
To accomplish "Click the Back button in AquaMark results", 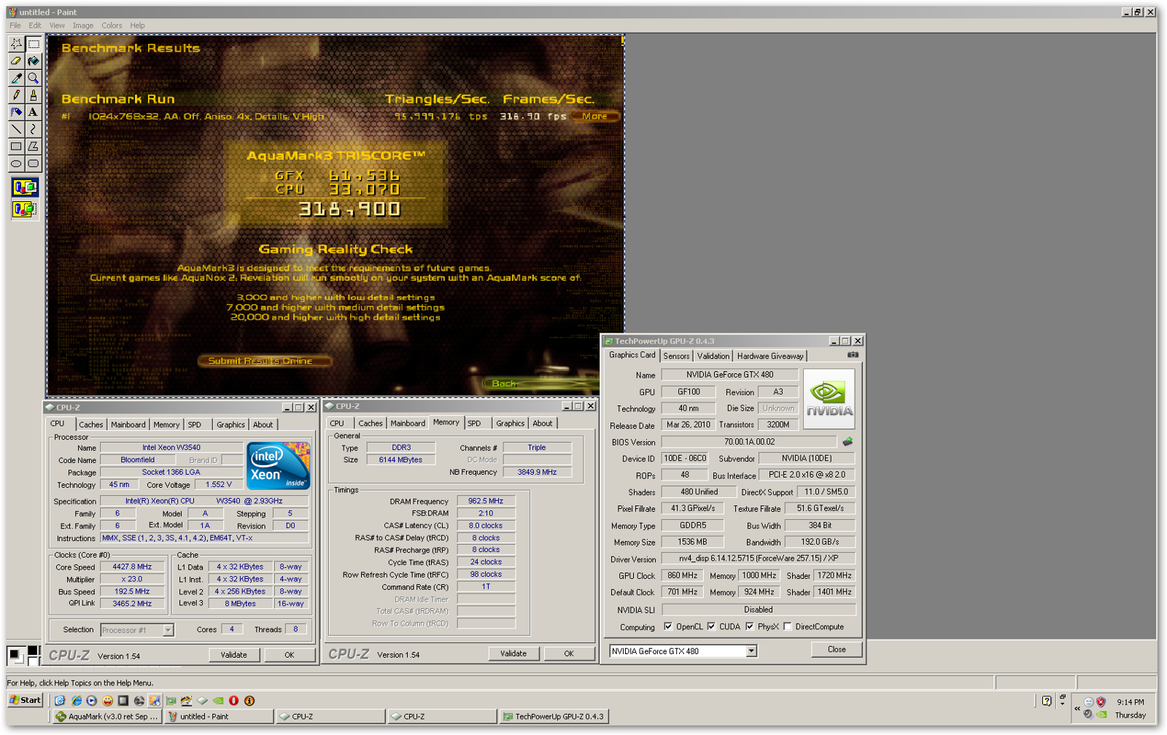I will coord(505,383).
